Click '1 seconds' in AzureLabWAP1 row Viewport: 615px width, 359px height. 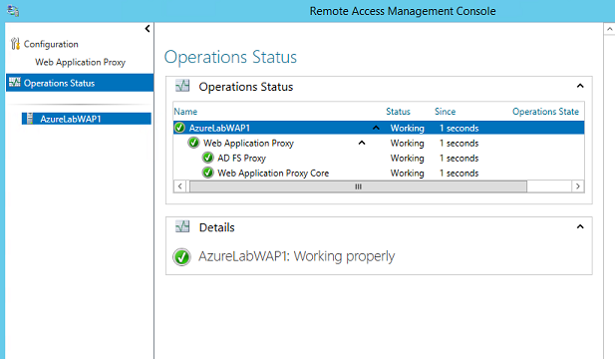tap(459, 128)
